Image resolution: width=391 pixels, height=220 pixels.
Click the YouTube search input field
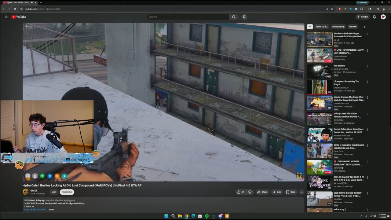point(188,17)
